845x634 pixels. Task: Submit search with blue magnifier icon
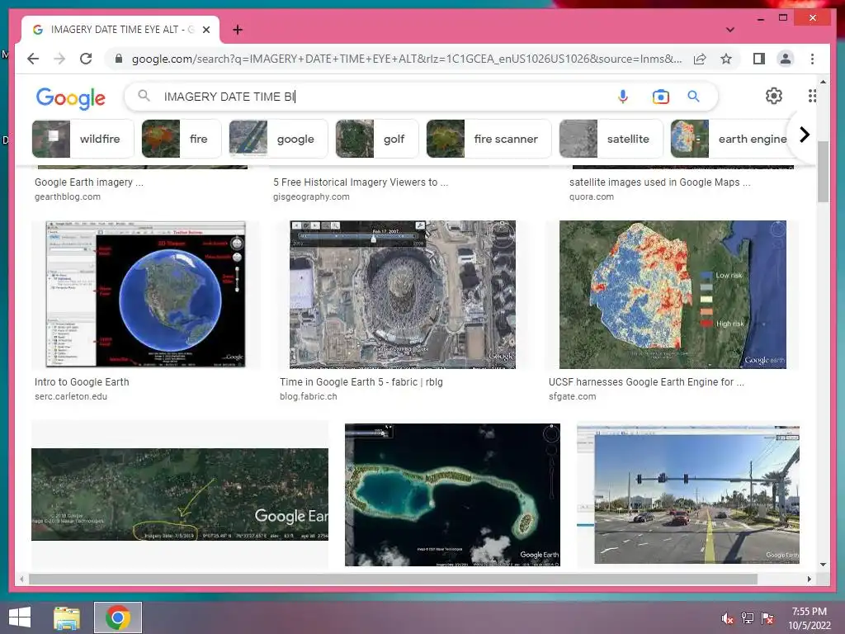(x=693, y=97)
